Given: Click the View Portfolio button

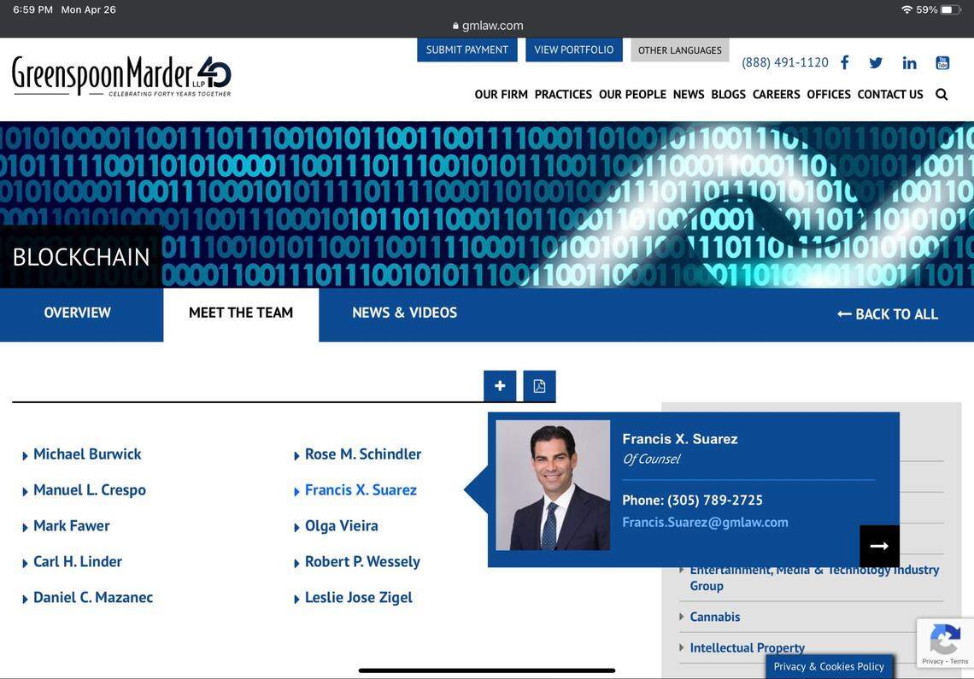Looking at the screenshot, I should click(573, 50).
